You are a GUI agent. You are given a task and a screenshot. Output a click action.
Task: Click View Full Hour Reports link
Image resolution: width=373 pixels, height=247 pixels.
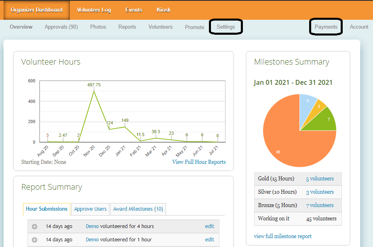pyautogui.click(x=199, y=162)
